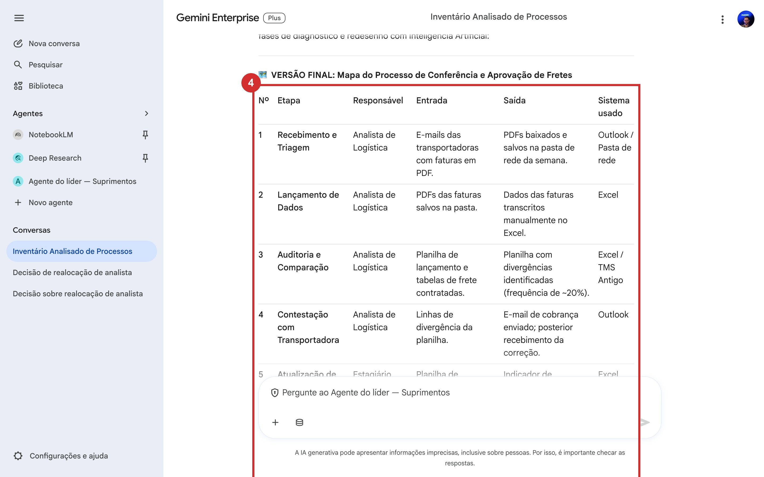Screen dimensions: 764x477
Task: Click the Pesquisar magnifier icon
Action: (x=18, y=65)
